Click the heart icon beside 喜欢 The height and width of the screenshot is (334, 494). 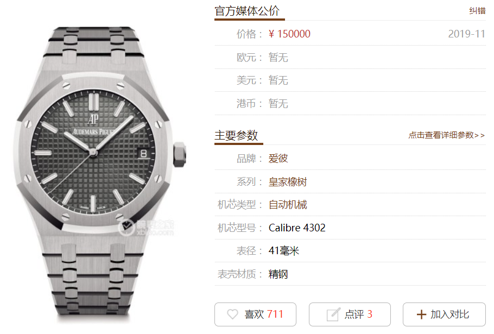232,314
